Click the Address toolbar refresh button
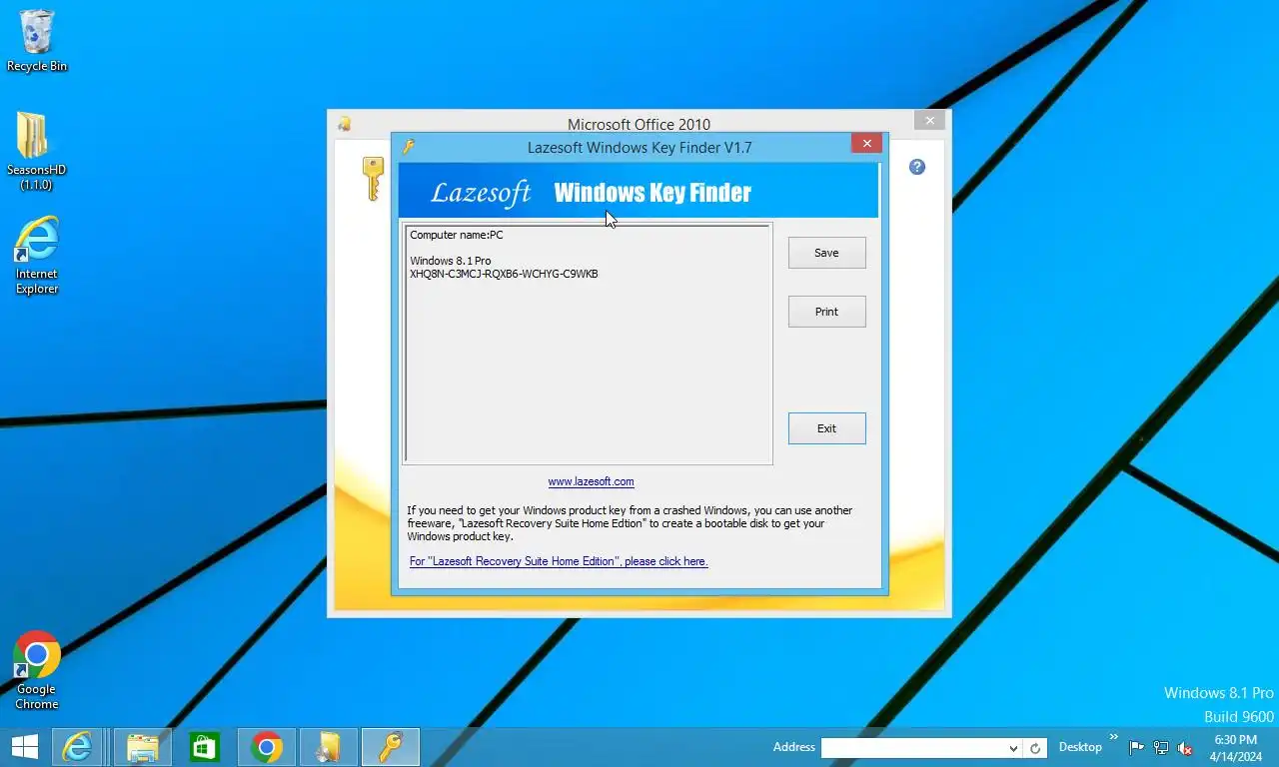 (x=1035, y=748)
